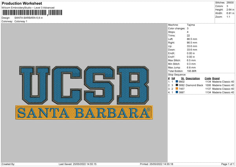Click the St. column header

tap(183, 78)
